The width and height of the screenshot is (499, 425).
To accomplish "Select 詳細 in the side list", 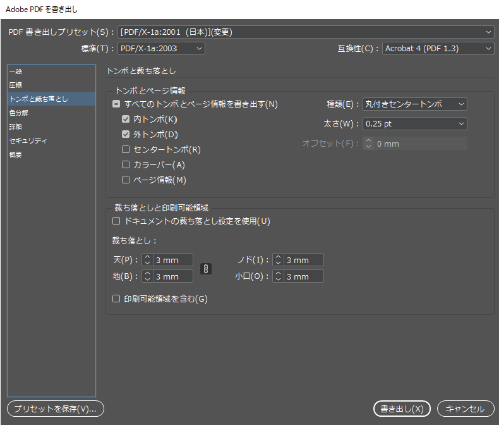I will (x=51, y=126).
